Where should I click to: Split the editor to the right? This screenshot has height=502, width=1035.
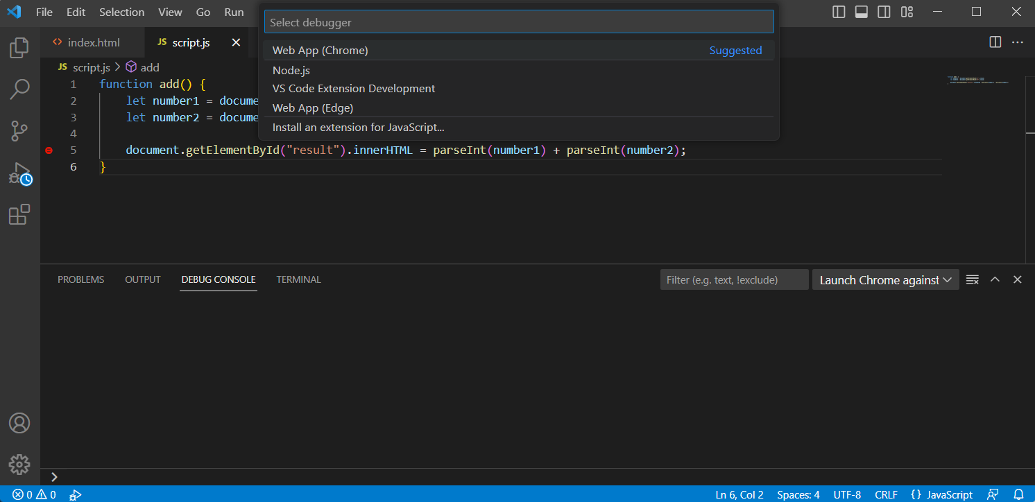point(995,42)
